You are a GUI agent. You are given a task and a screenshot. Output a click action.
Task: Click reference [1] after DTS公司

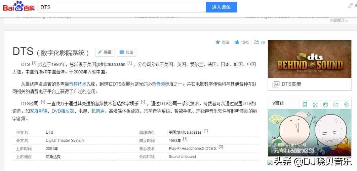43,102
